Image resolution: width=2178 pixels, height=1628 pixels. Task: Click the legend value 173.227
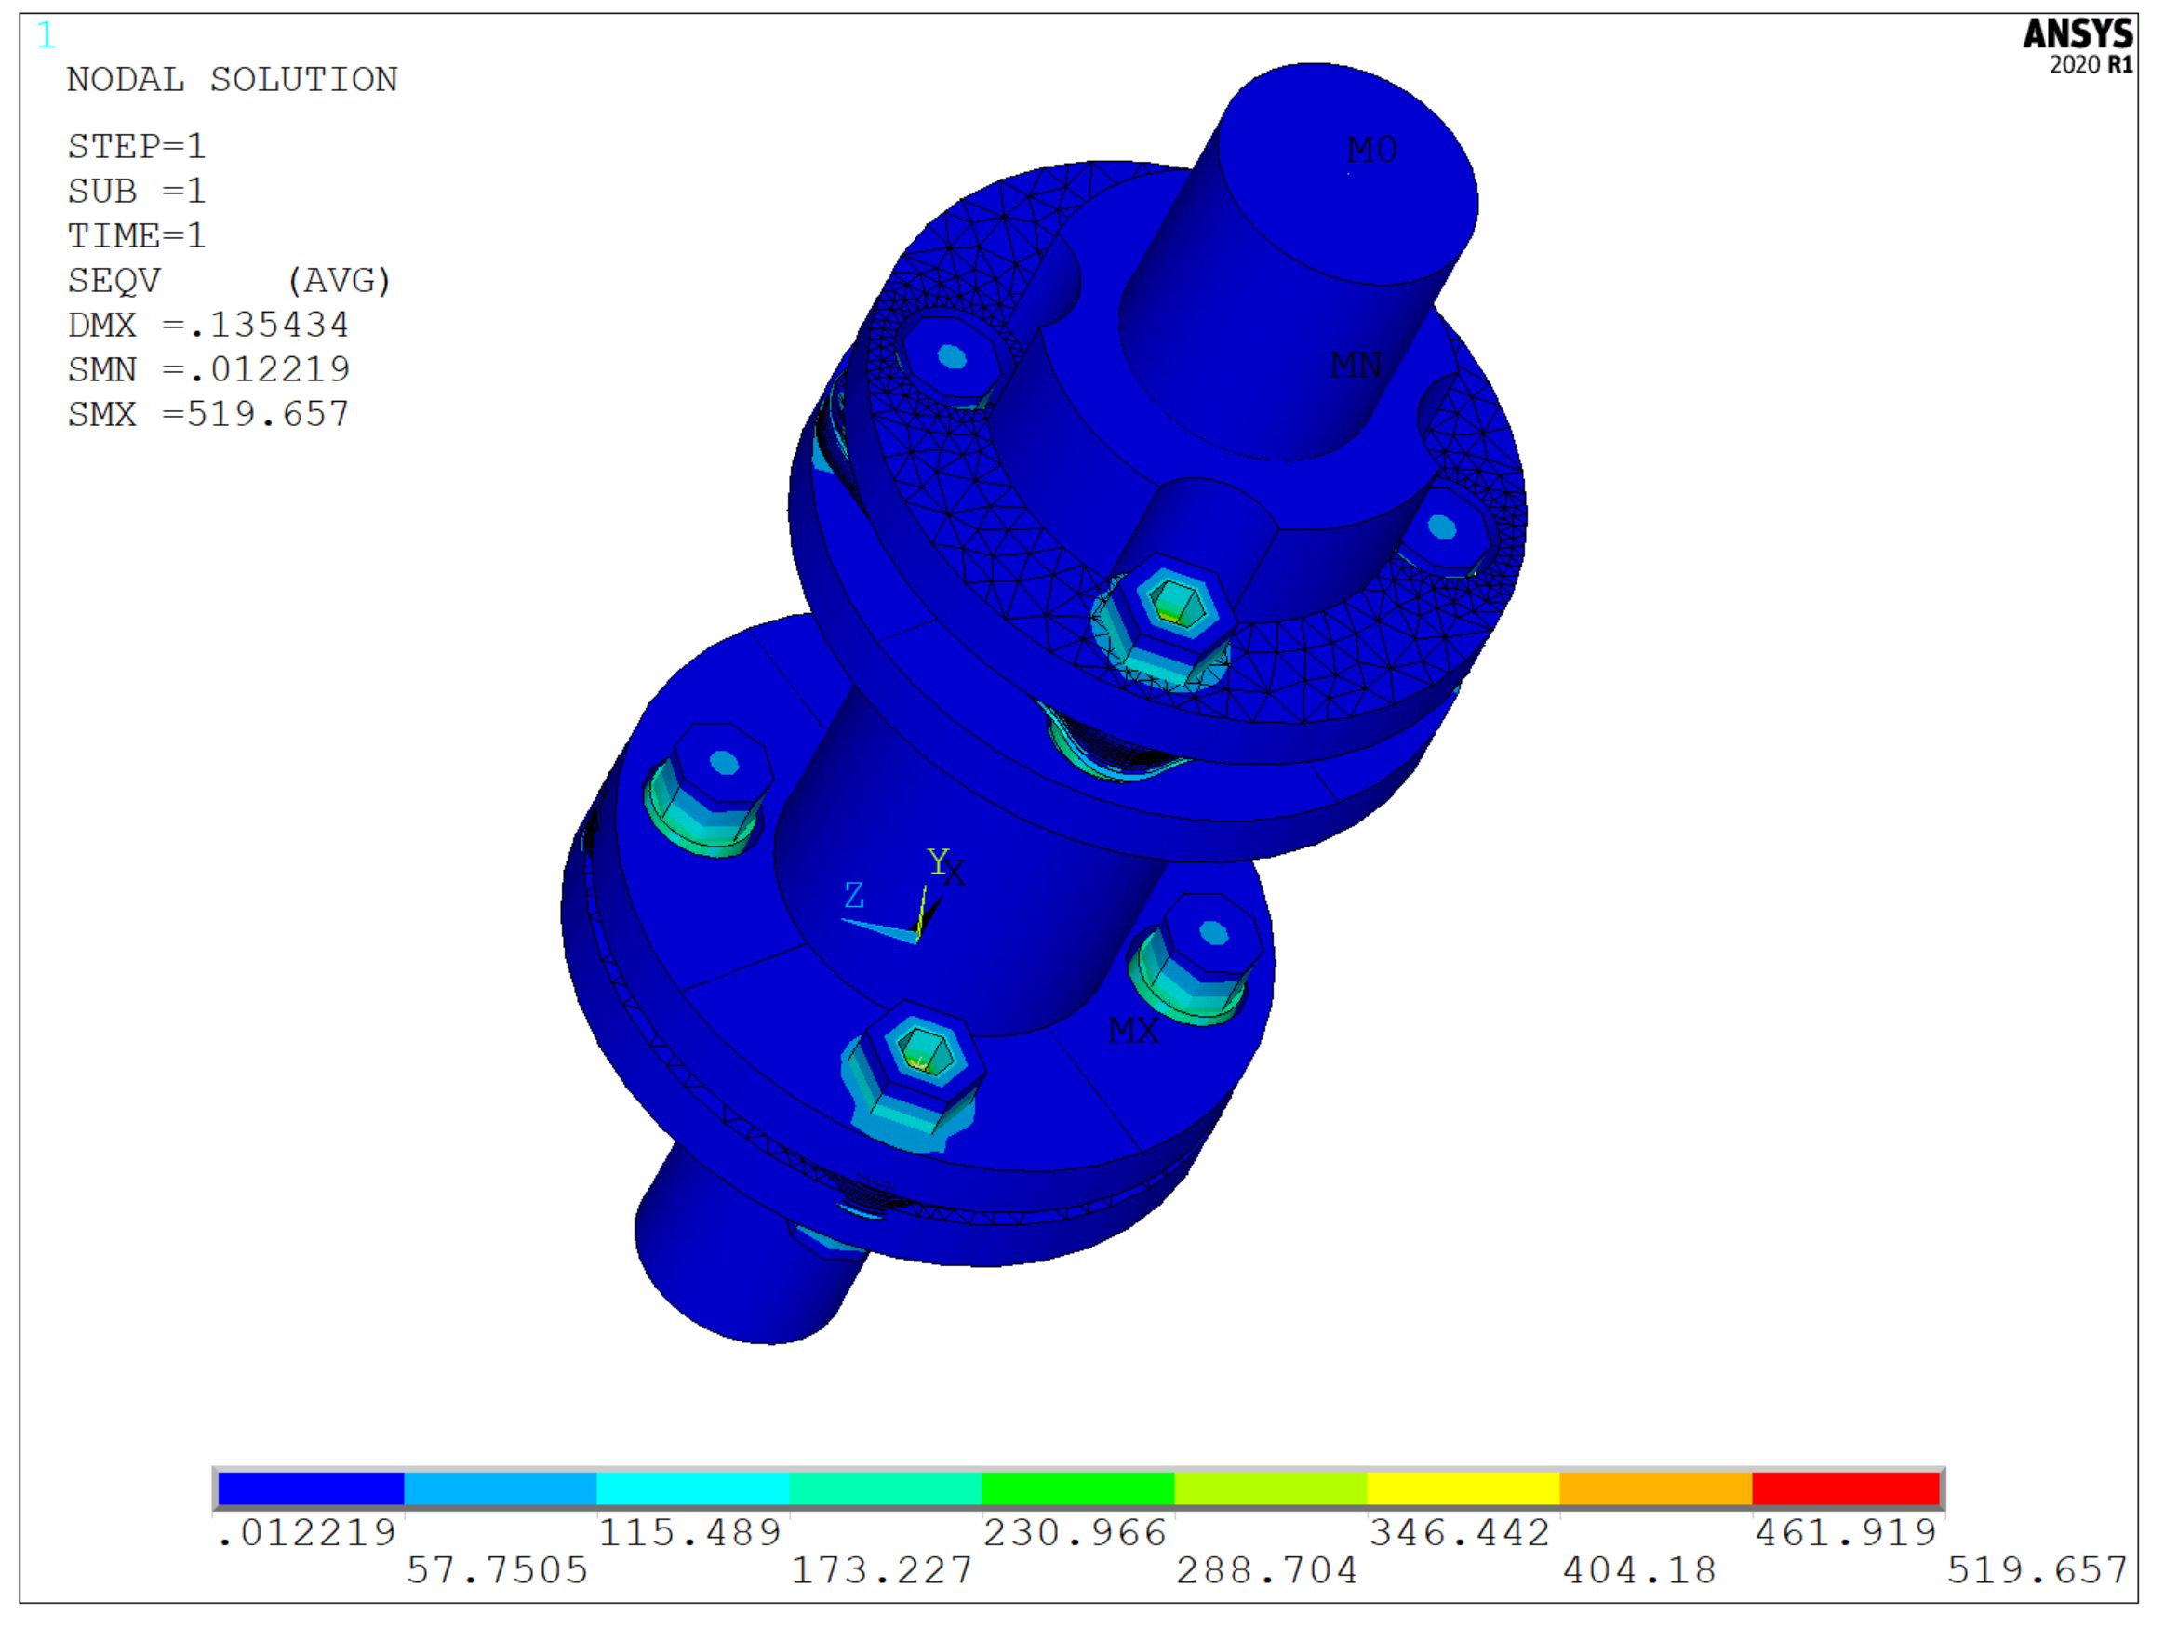tap(882, 1570)
